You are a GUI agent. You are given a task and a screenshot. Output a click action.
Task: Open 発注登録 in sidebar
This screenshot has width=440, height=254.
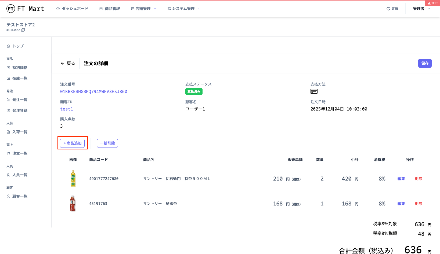click(17, 111)
